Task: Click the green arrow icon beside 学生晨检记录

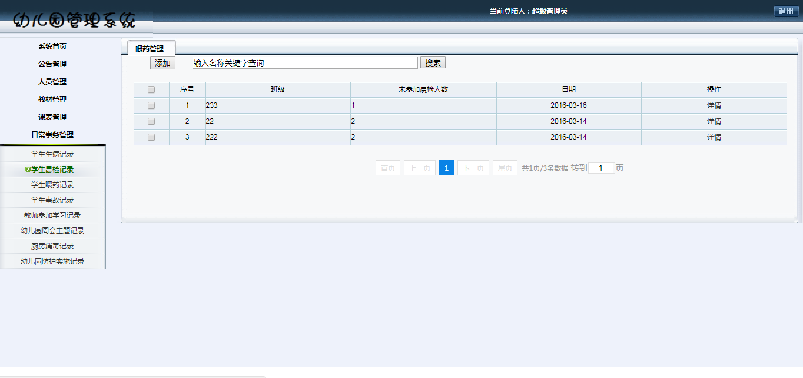Action: point(28,170)
